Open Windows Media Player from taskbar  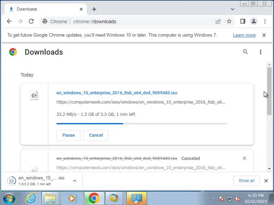click(x=72, y=199)
